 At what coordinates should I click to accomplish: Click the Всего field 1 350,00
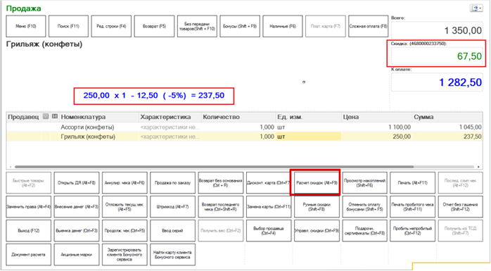[437, 30]
